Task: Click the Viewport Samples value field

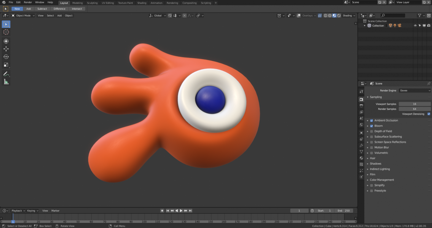Action: coord(414,104)
